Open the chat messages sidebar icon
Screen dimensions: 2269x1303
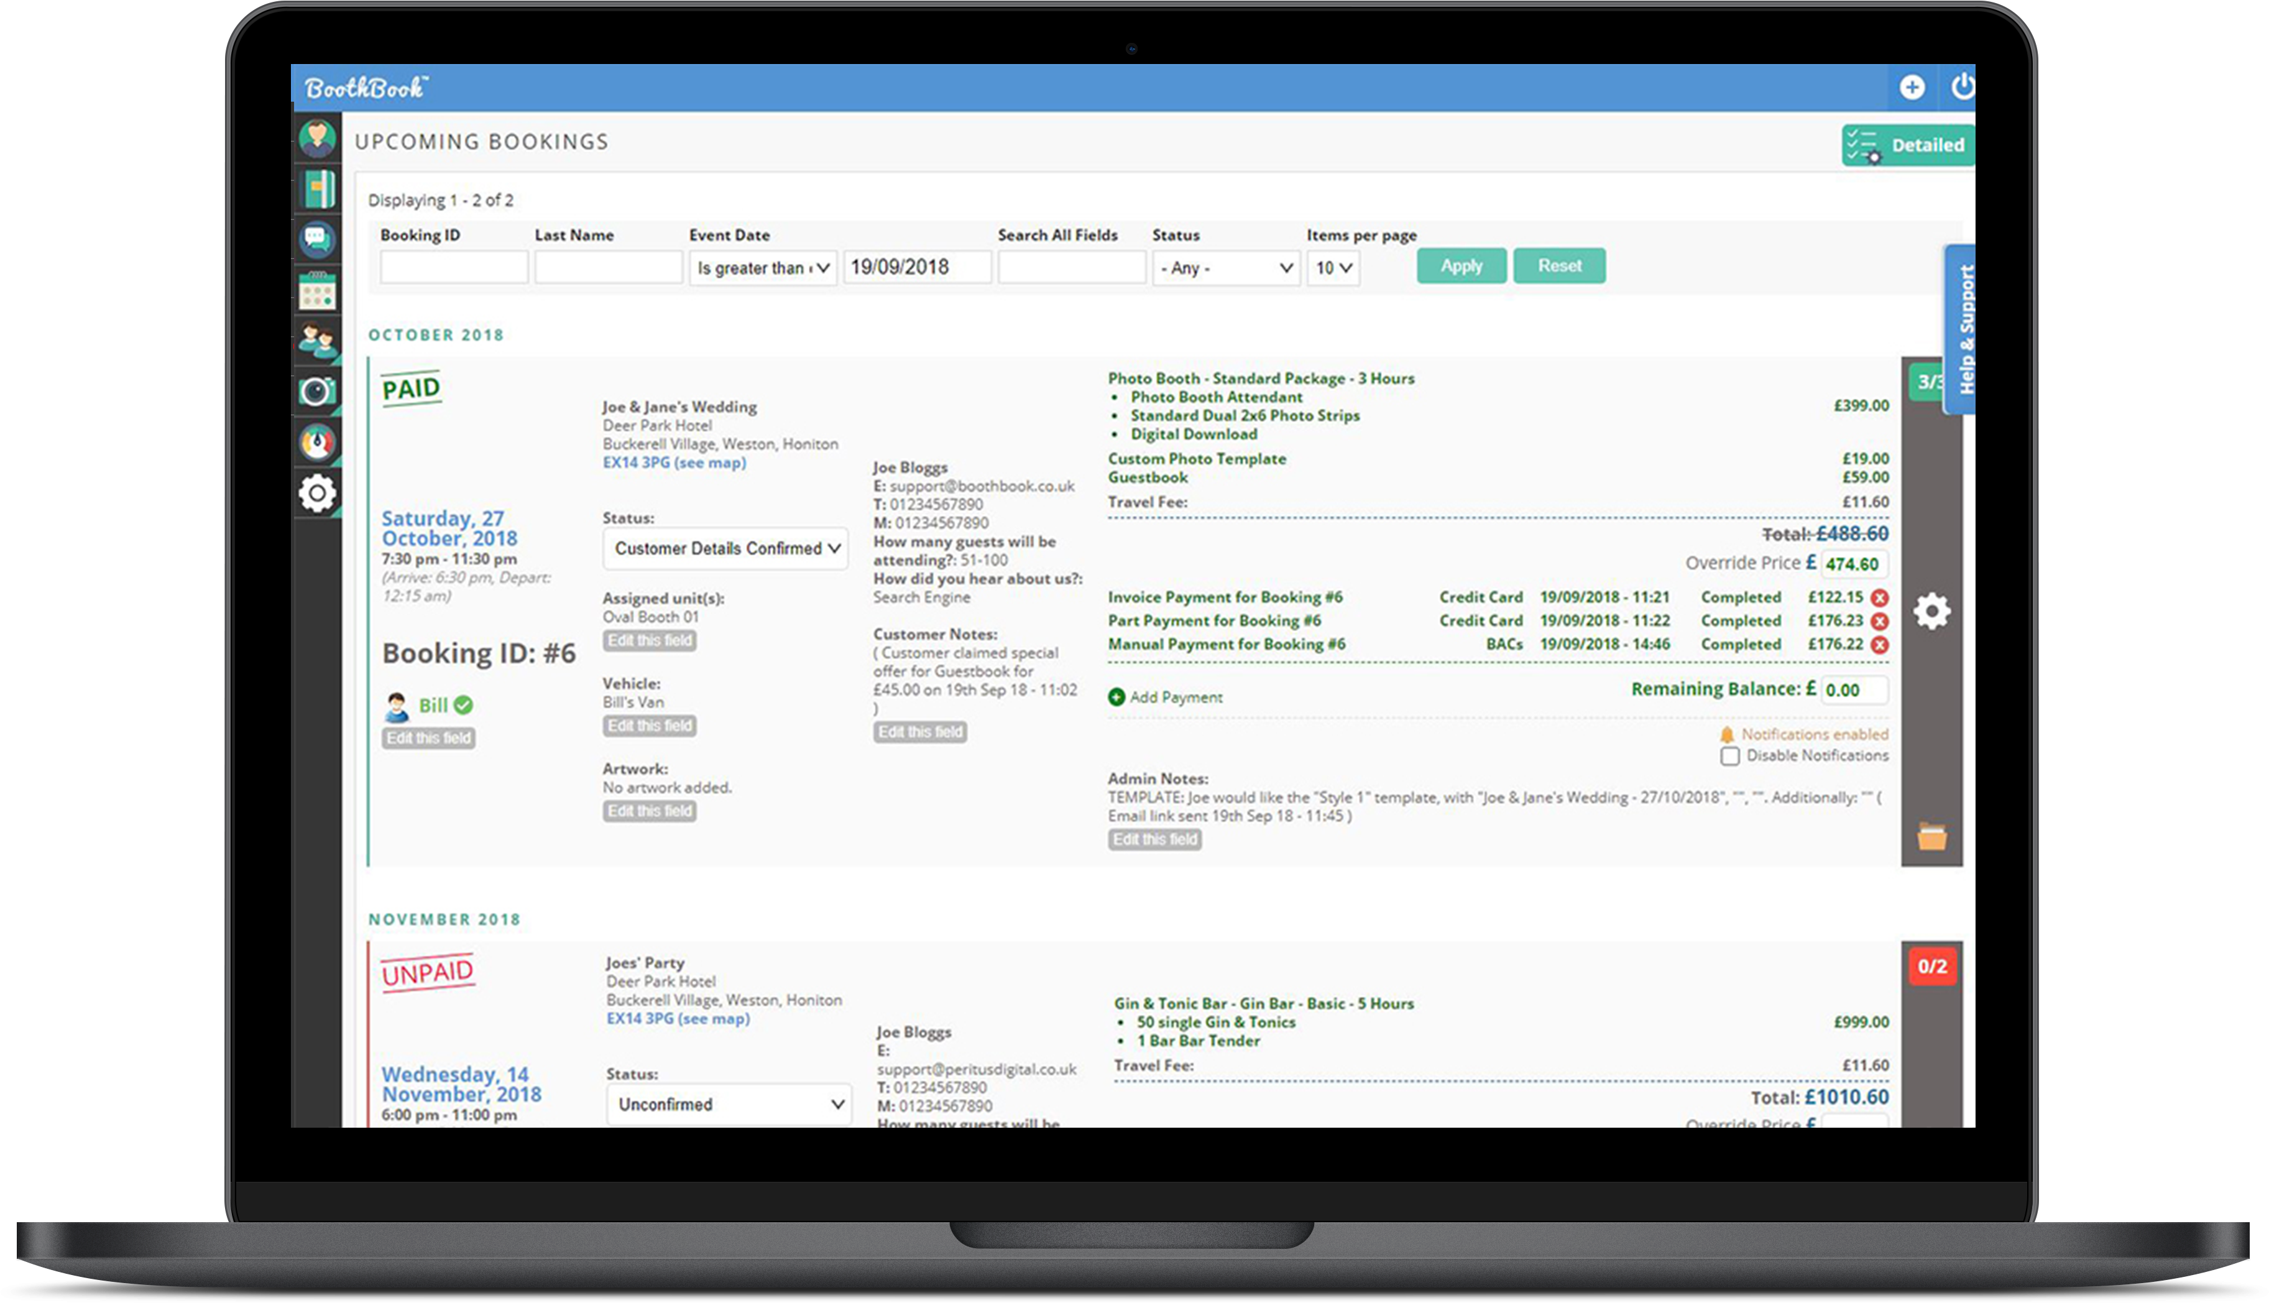[x=317, y=239]
